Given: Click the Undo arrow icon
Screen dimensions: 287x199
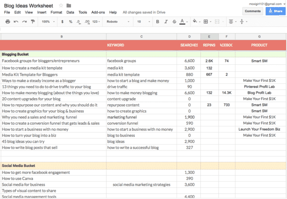Looking at the screenshot, I should [16, 22].
